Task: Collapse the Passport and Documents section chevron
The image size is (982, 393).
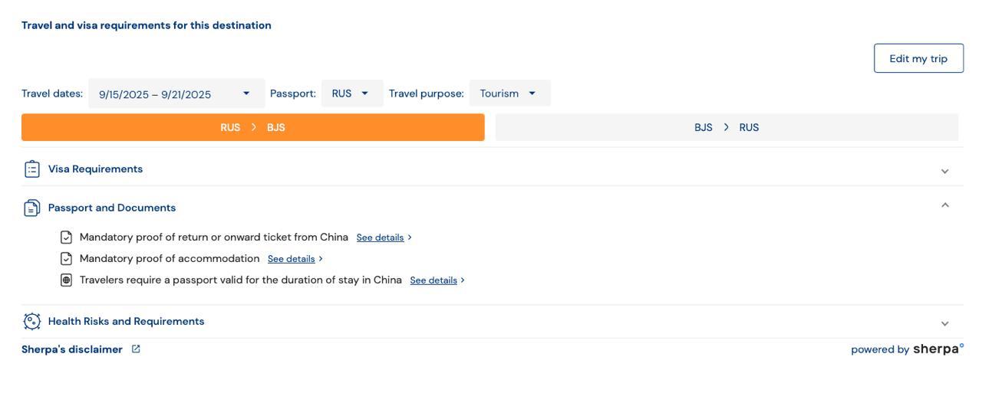Action: coord(944,205)
